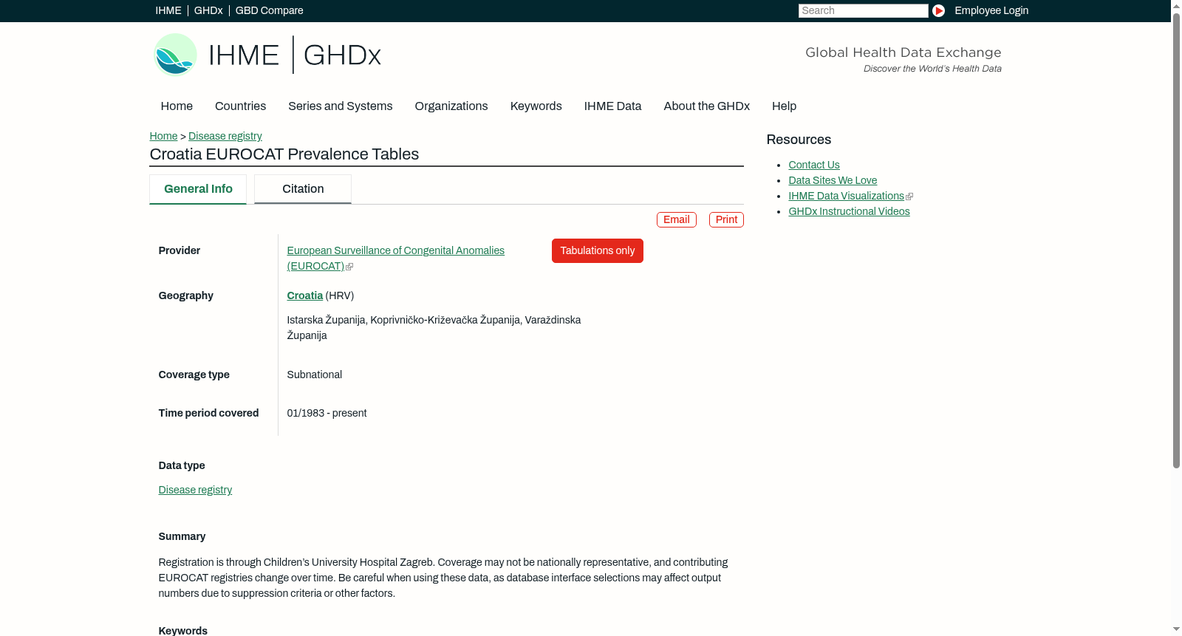The image size is (1182, 636).
Task: Click the 'Croatia EUROCAT Prevalence Tables' heading
Action: 284,154
